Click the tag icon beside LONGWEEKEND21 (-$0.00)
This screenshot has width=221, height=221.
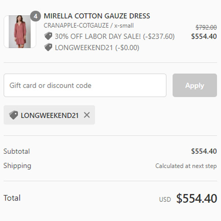point(48,47)
